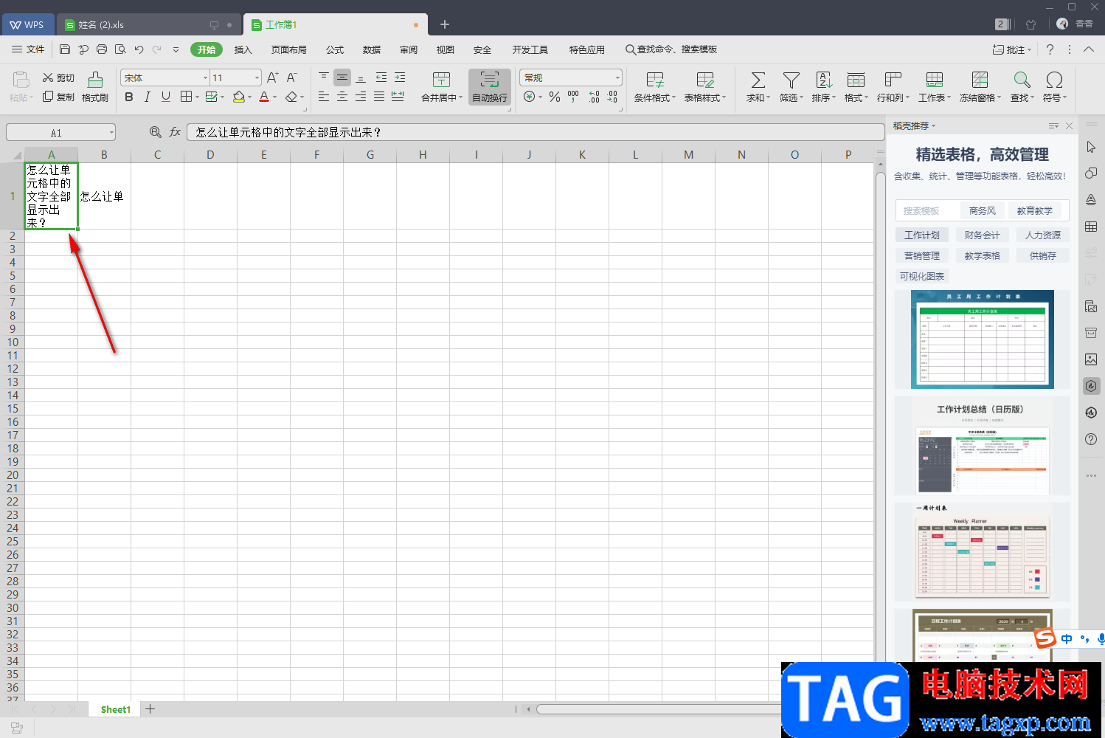Open the number format 常规 dropdown
The width and height of the screenshot is (1105, 738).
tap(617, 77)
